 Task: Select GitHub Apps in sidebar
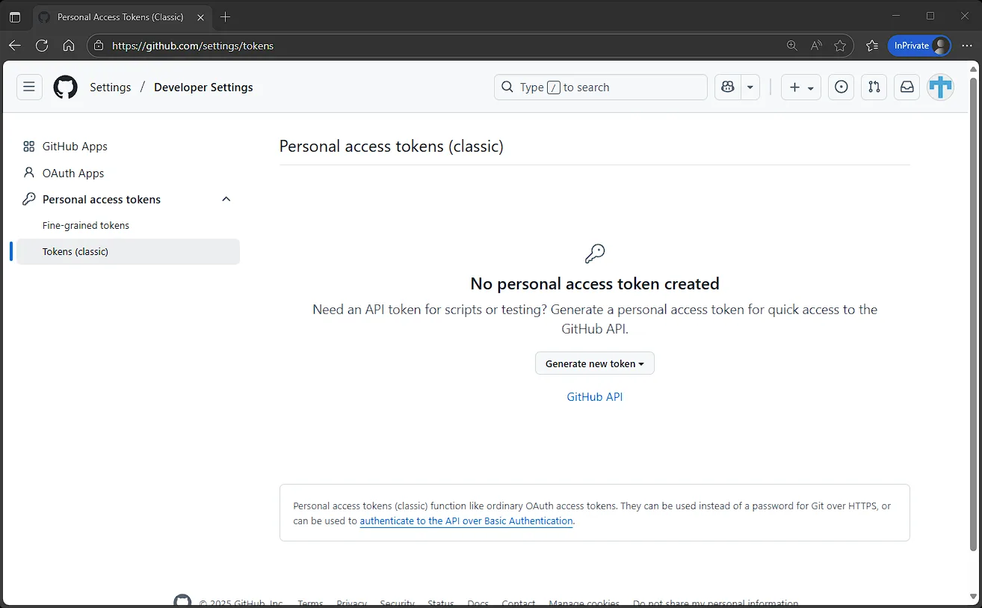(x=75, y=147)
